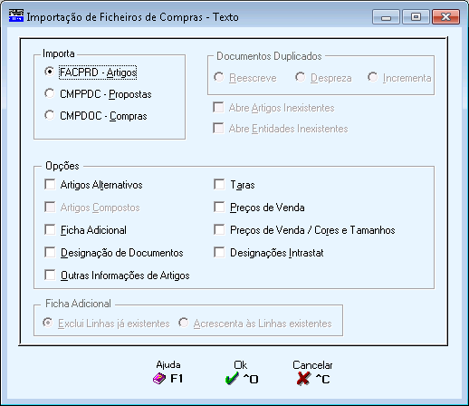Viewport: 469px width, 406px height.
Task: Maximize the import dialog window
Action: point(416,16)
